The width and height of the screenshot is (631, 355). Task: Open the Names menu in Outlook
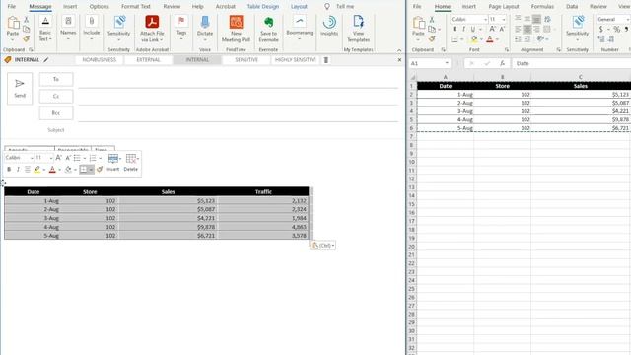pos(68,28)
